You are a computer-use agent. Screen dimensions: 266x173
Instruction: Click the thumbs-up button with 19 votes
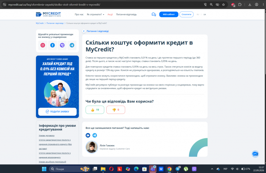[95, 110]
